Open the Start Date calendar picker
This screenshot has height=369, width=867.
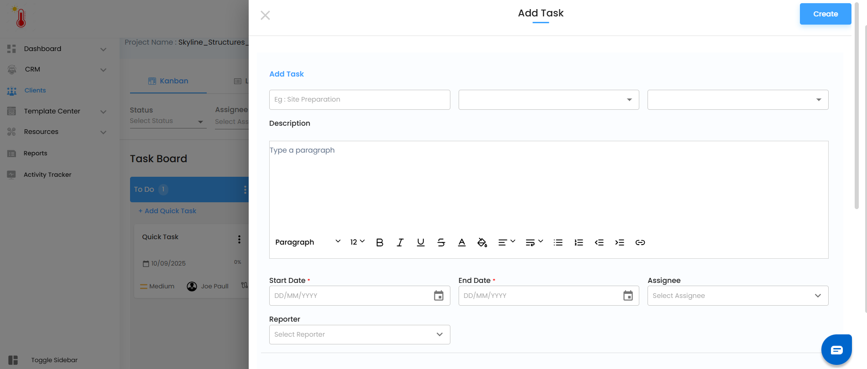pyautogui.click(x=439, y=296)
